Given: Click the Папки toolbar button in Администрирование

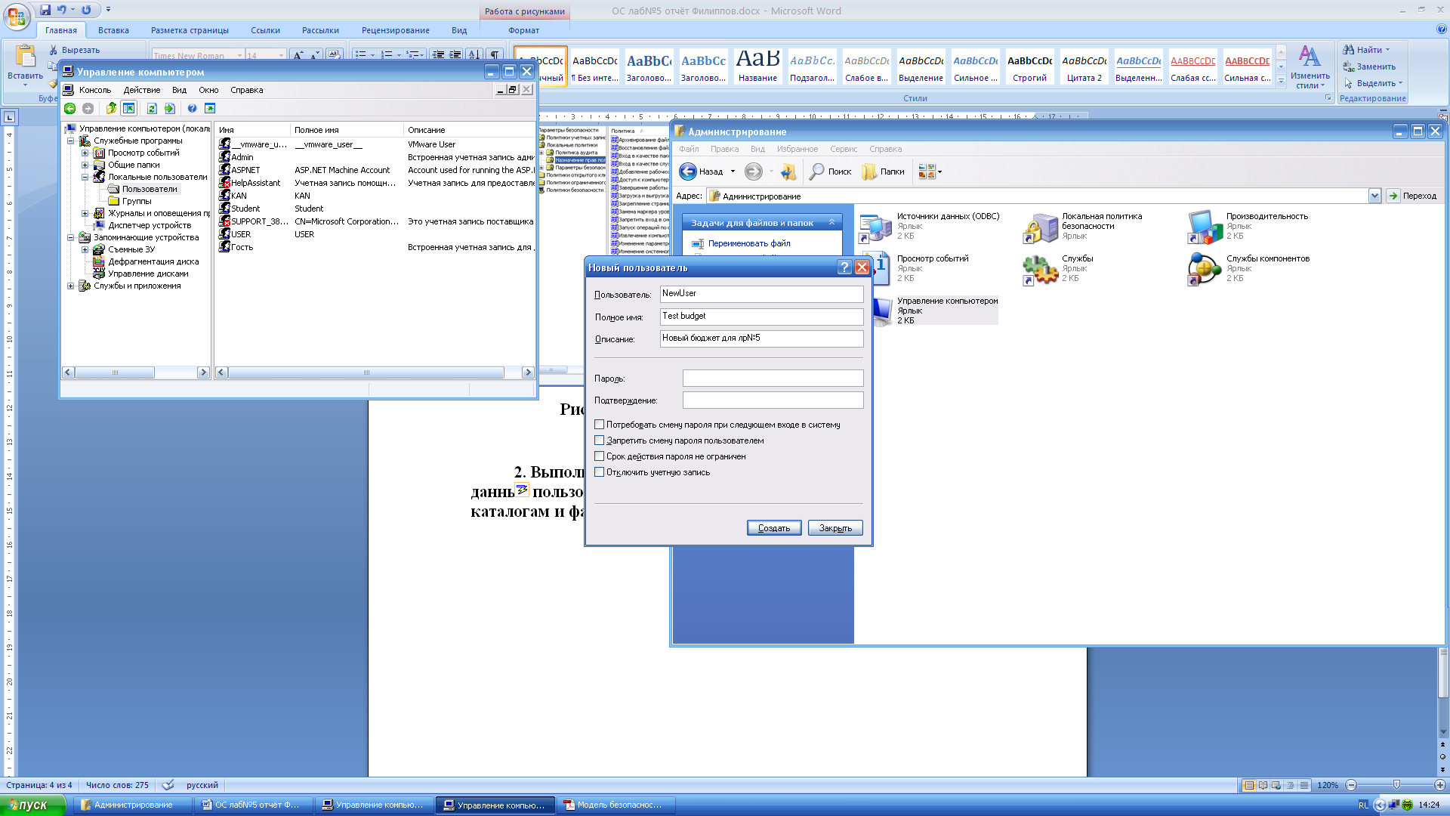Looking at the screenshot, I should pyautogui.click(x=883, y=172).
